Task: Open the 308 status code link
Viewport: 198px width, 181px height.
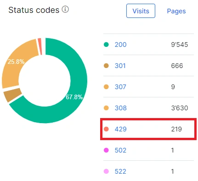Action: [121, 108]
